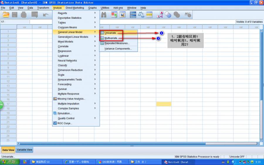Open the Utilities menu
Viewport: 264px width, 165px height.
(105, 8)
